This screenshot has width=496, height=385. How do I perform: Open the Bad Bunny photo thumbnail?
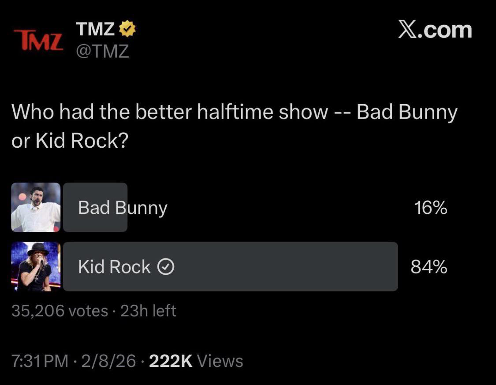pyautogui.click(x=36, y=207)
